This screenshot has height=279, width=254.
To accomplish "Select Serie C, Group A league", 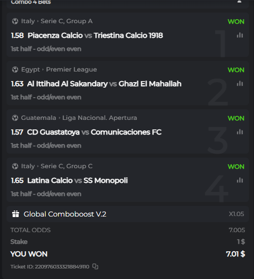I will [x=67, y=21].
